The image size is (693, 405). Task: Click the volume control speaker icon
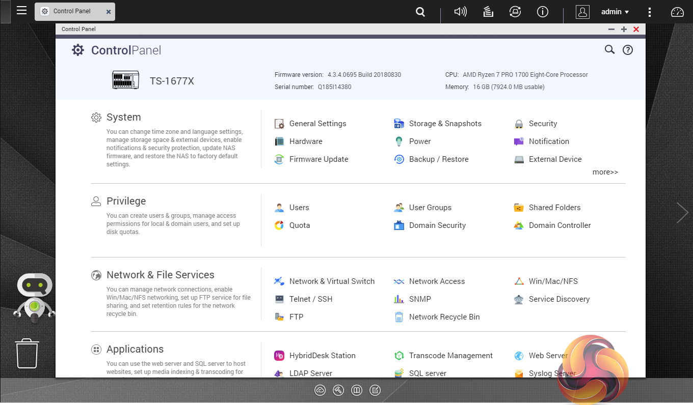460,12
